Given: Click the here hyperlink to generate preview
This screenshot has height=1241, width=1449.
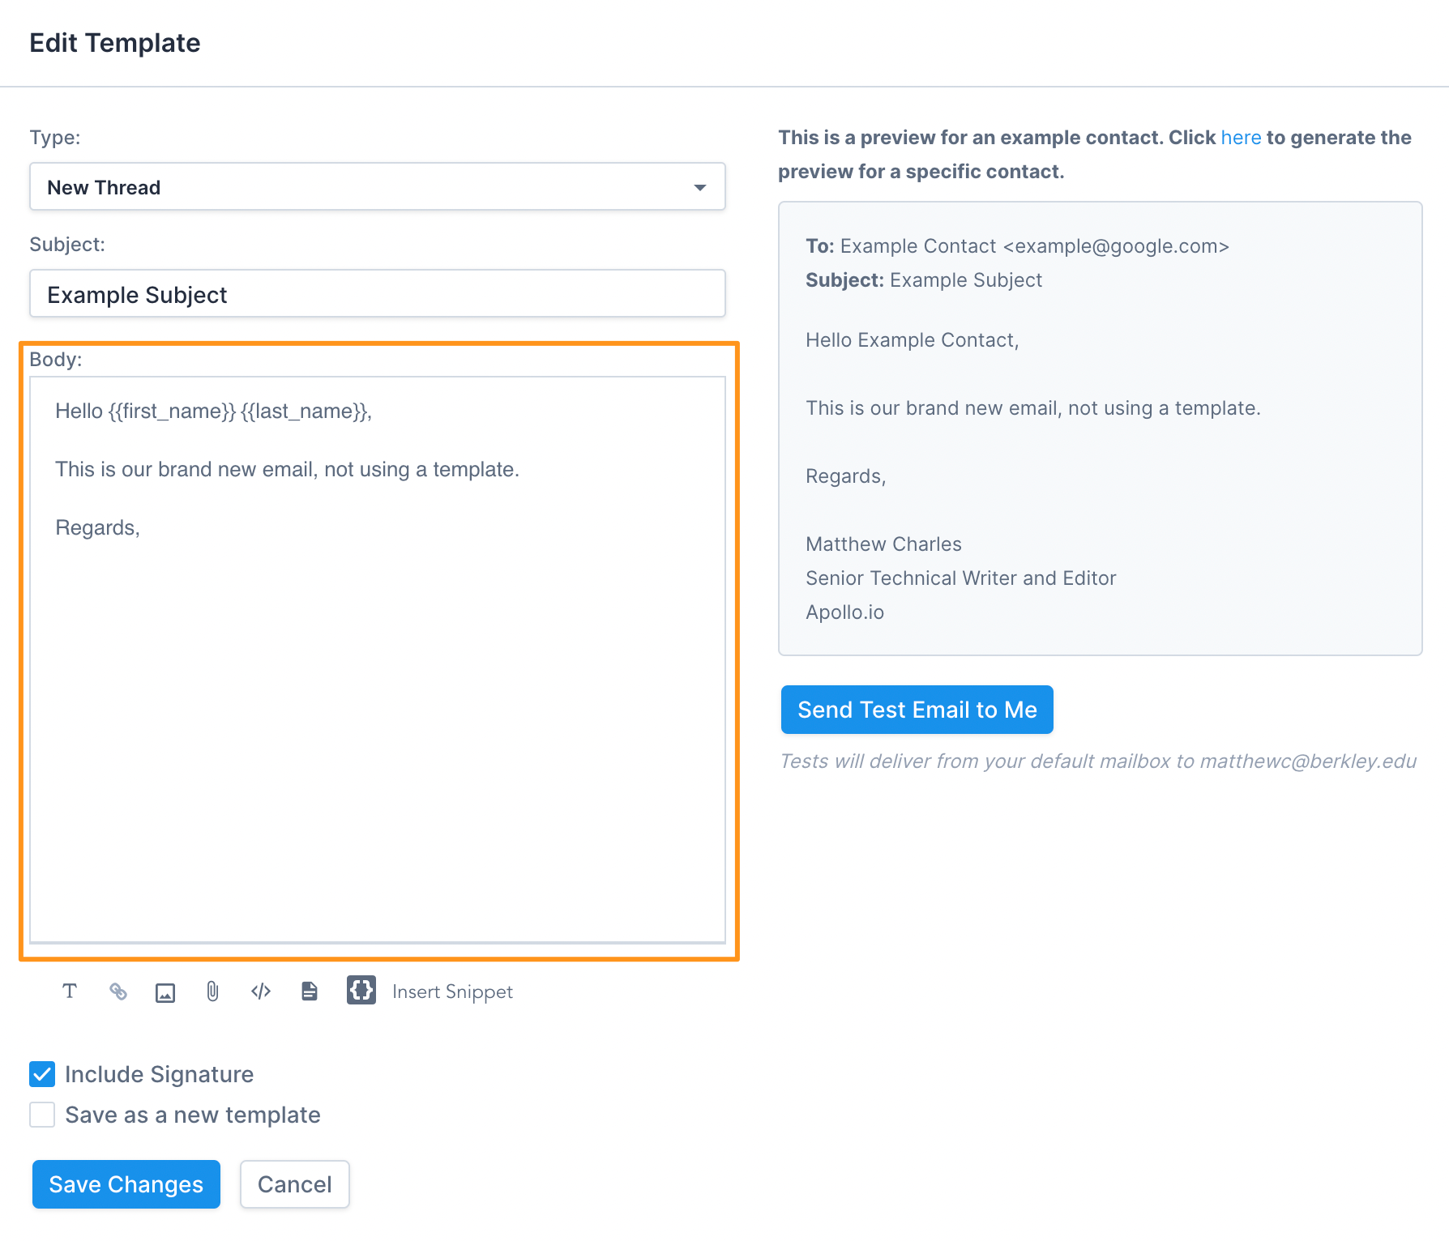Looking at the screenshot, I should tap(1241, 138).
